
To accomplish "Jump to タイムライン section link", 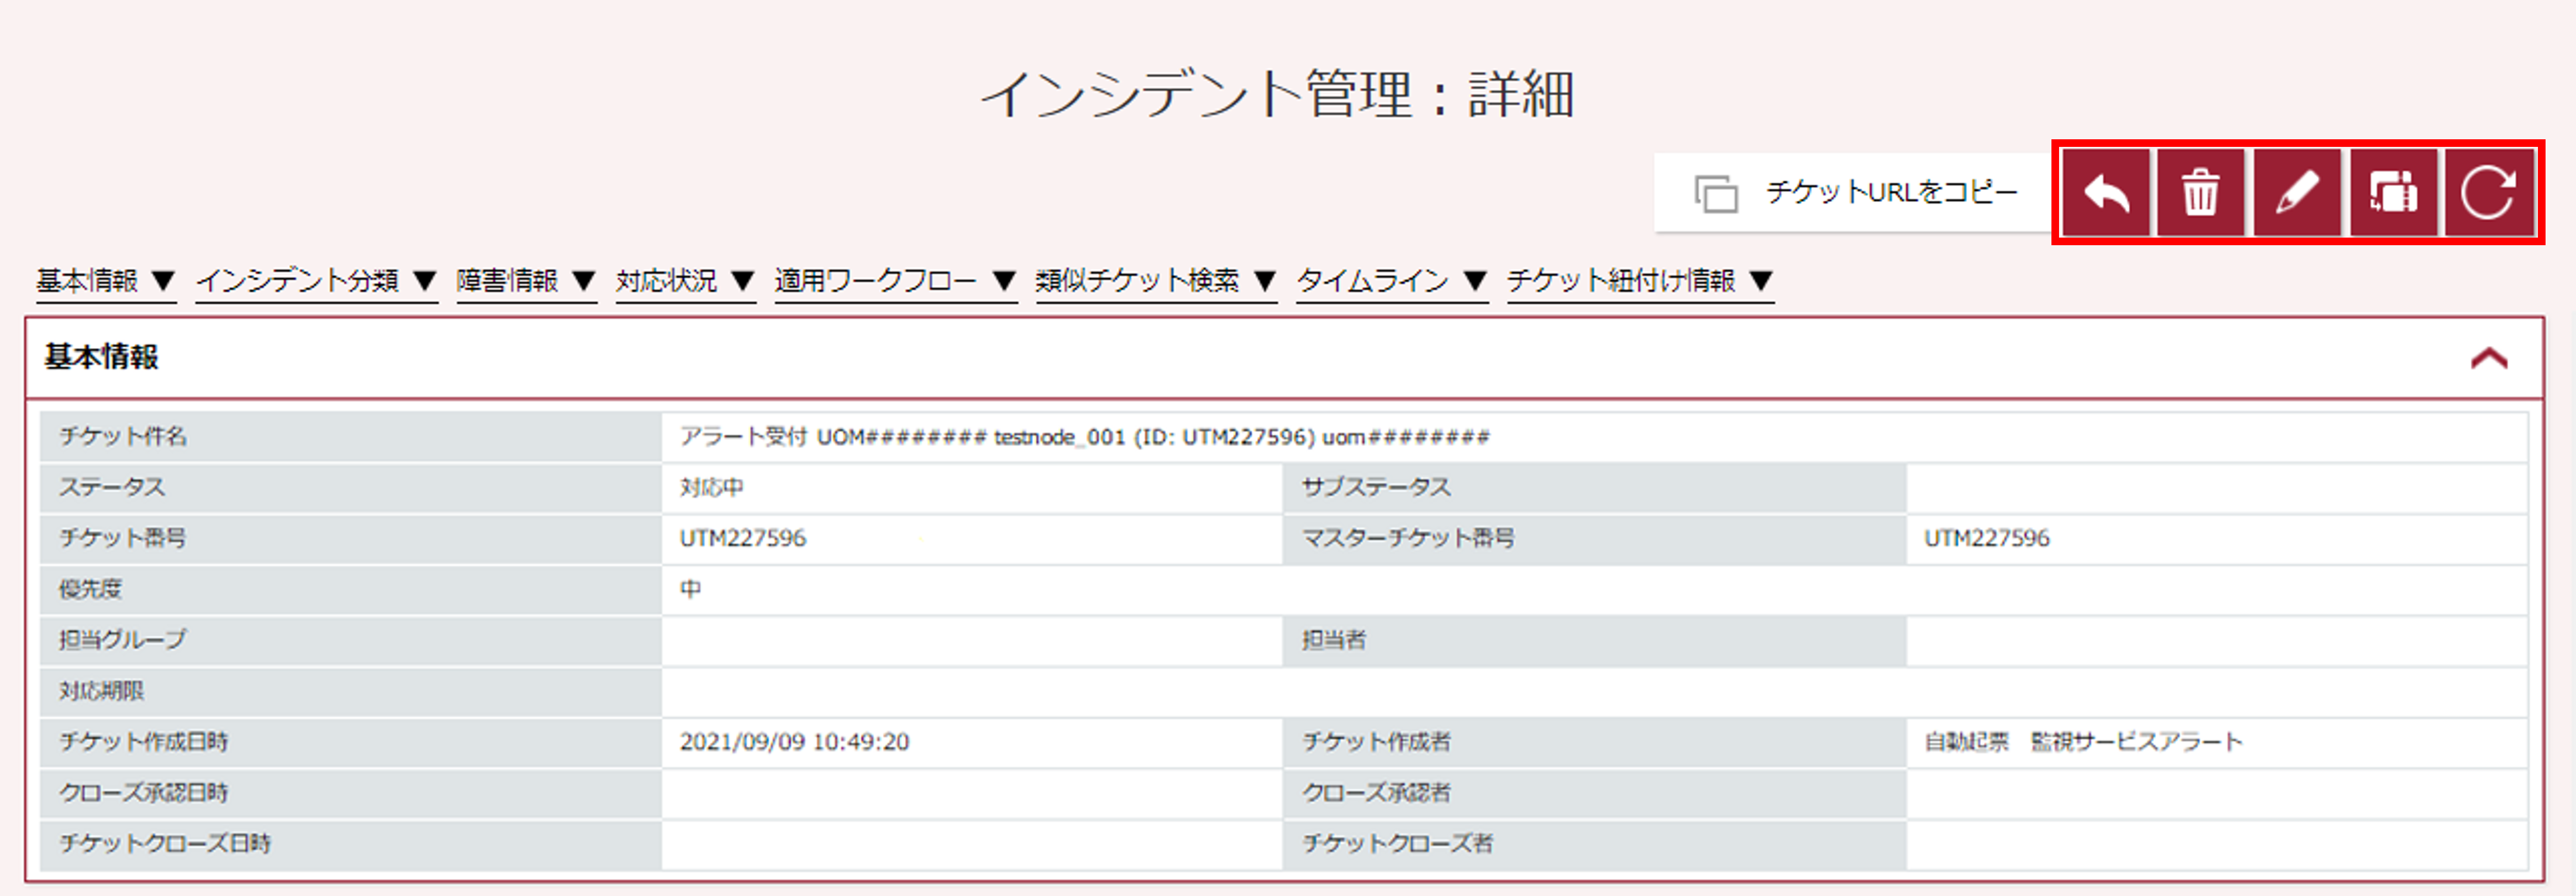I will pyautogui.click(x=1392, y=281).
